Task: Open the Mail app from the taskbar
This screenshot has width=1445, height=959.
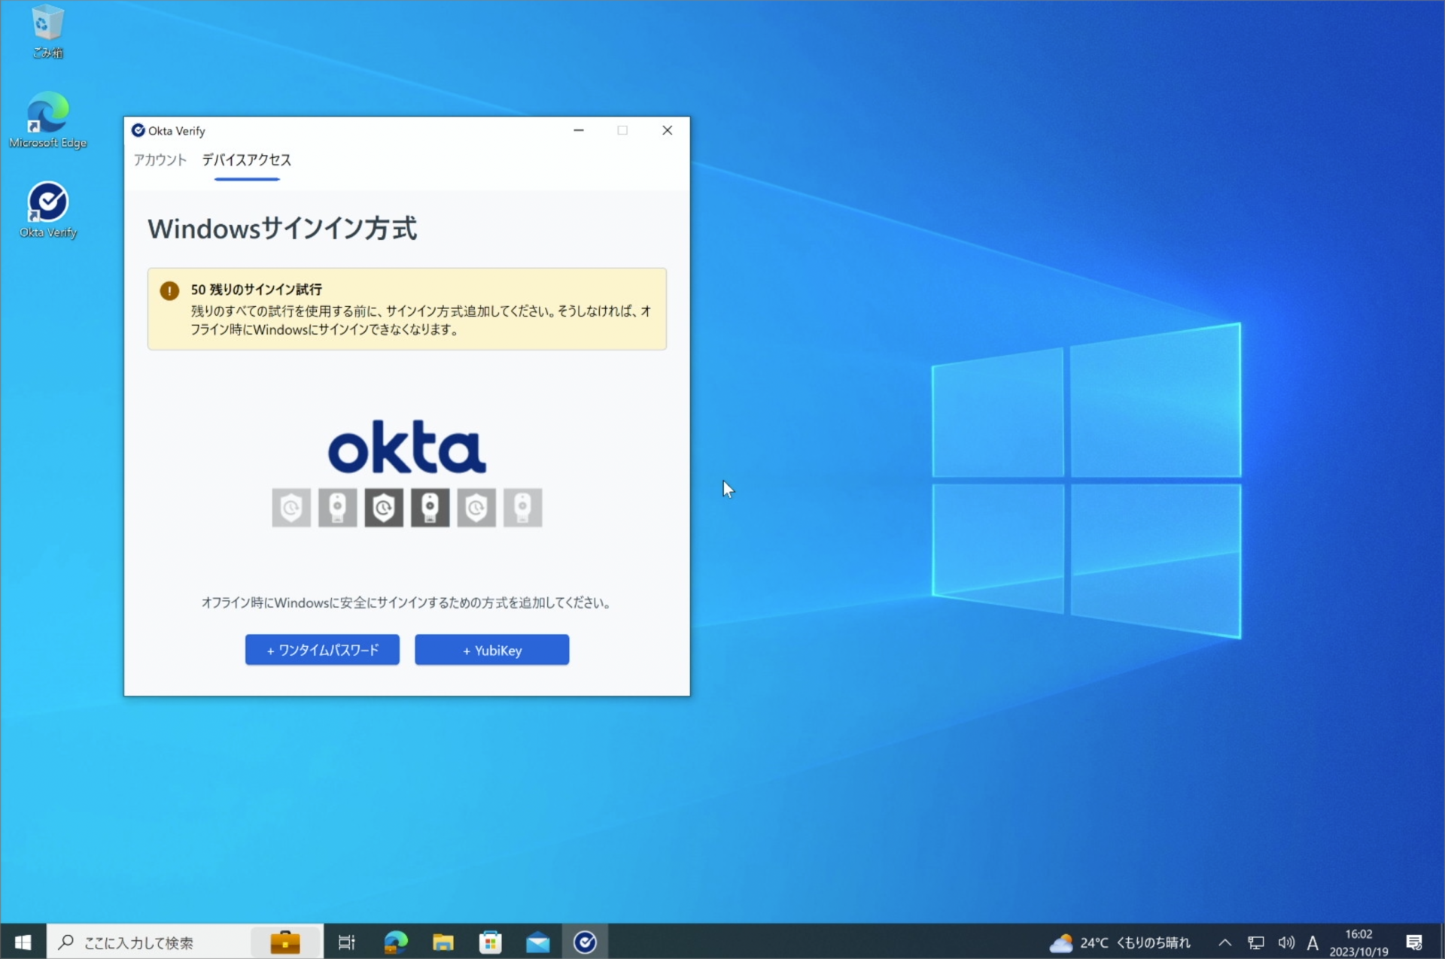Action: tap(537, 941)
